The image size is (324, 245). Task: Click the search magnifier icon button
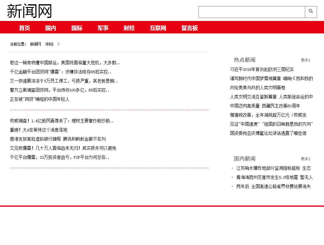click(x=311, y=12)
